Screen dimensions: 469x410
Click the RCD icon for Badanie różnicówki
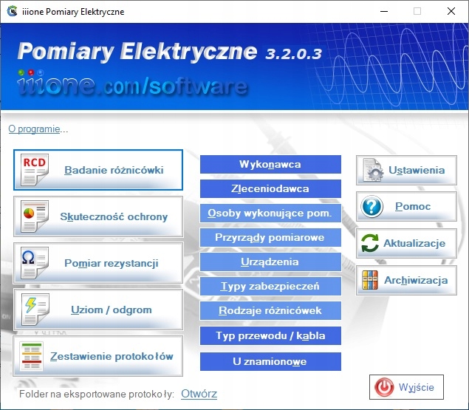[33, 171]
